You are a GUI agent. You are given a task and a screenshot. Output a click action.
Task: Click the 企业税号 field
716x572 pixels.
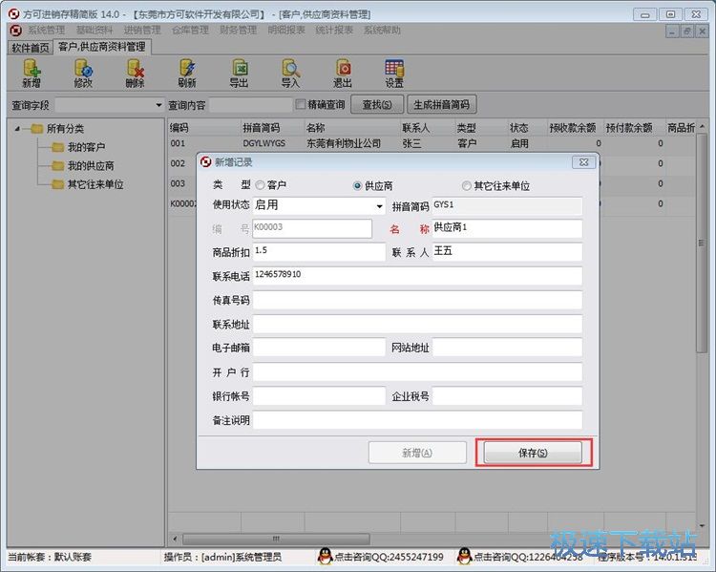(507, 396)
